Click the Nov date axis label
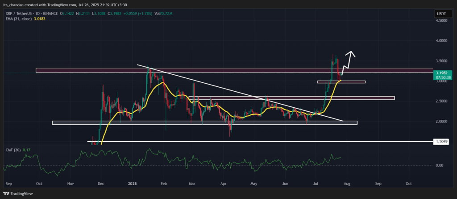This screenshot has width=457, height=199. coord(70,184)
